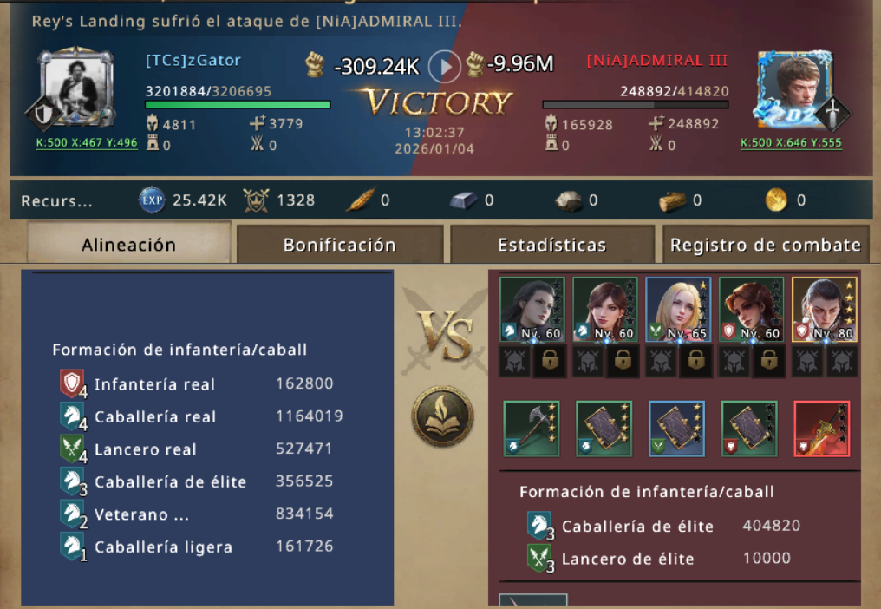This screenshot has width=881, height=609.
Task: Click the blue-framed book equipment icon
Action: click(x=676, y=429)
